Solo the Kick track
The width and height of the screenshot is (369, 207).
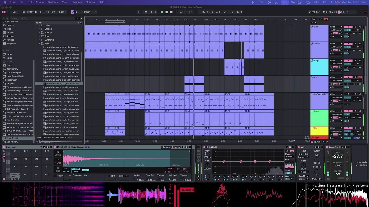pyautogui.click(x=355, y=27)
